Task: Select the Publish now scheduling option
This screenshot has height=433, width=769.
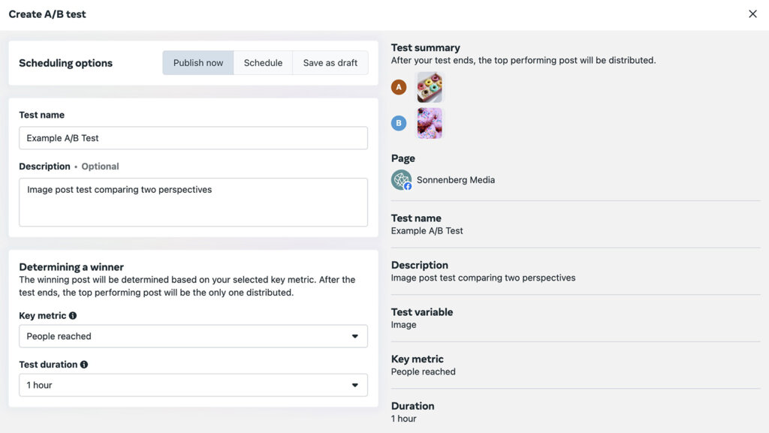Action: click(198, 62)
